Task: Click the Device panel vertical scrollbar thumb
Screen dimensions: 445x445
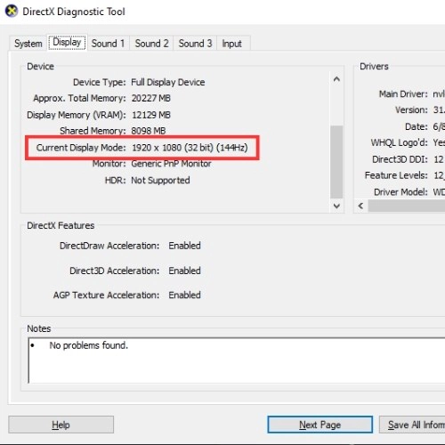Action: point(336,162)
